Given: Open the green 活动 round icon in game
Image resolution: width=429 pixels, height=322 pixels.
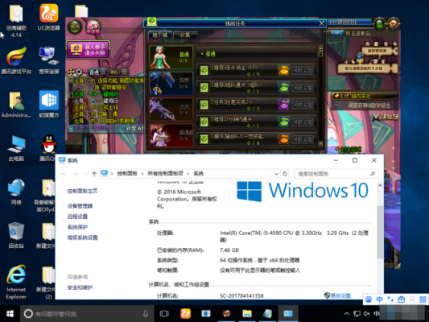Looking at the screenshot, I should [75, 27].
